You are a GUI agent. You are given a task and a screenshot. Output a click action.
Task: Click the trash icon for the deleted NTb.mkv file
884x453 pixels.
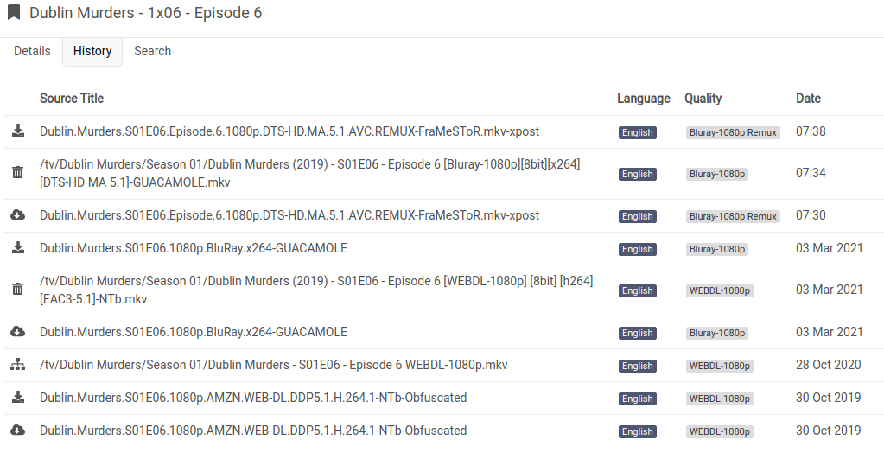[17, 290]
